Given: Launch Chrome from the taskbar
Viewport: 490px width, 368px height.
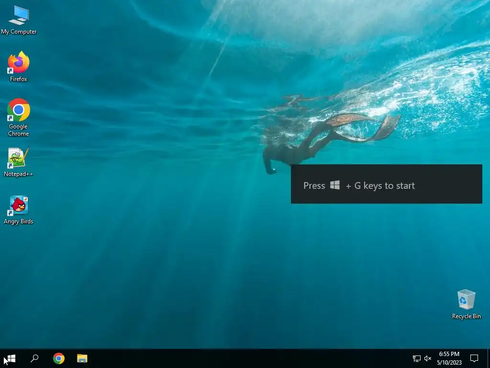Looking at the screenshot, I should (x=59, y=358).
